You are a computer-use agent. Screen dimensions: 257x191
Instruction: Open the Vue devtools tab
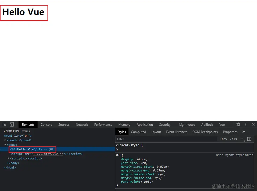222,124
